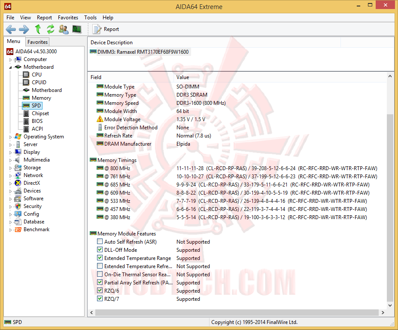Open the system monitor chart icon
This screenshot has width=398, height=330.
coord(77,29)
